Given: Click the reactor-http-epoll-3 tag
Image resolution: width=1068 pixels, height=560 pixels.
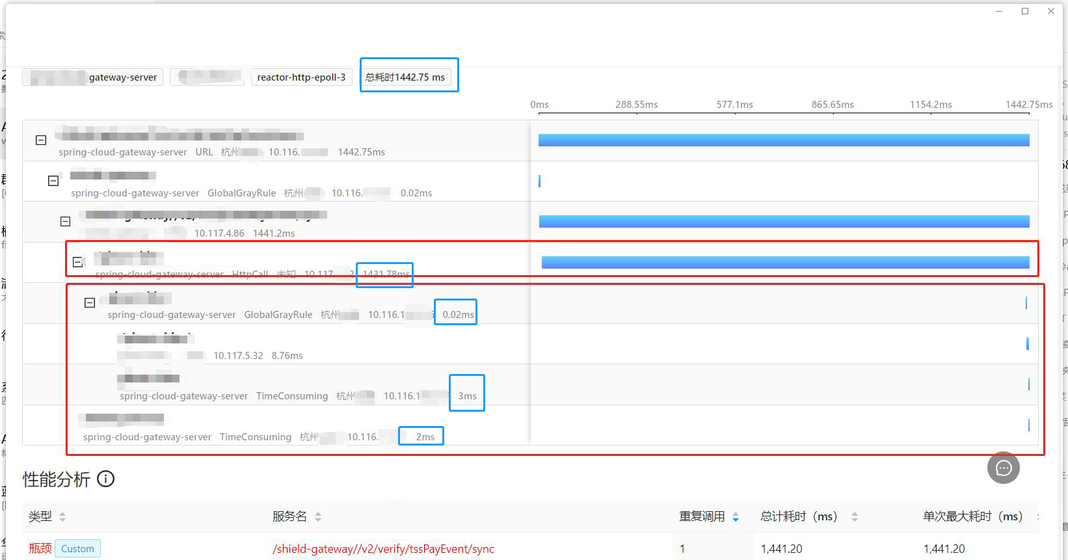Looking at the screenshot, I should pos(301,77).
